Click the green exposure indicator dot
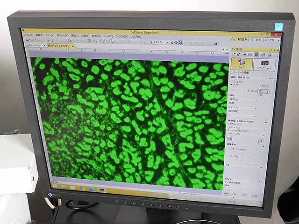The height and width of the screenshot is (224, 299). click(252, 91)
